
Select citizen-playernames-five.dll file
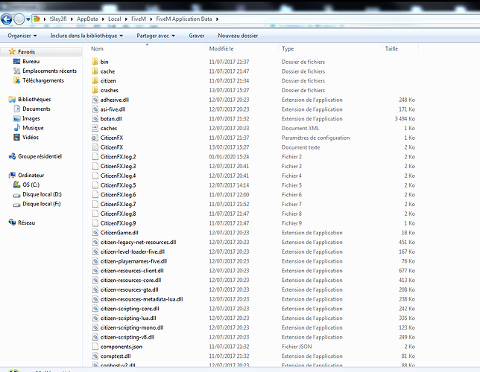point(133,261)
